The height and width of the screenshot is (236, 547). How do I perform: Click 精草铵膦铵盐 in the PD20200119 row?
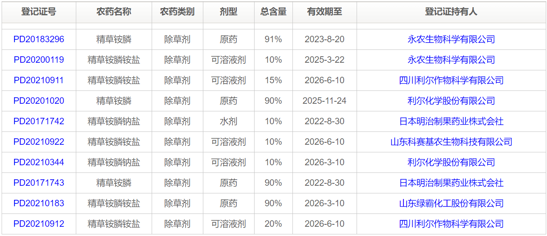(x=114, y=60)
